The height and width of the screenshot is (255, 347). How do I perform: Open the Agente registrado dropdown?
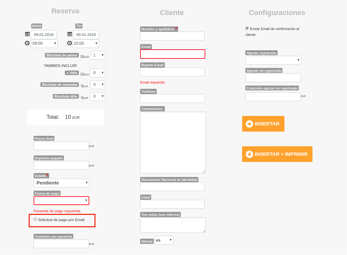(273, 60)
